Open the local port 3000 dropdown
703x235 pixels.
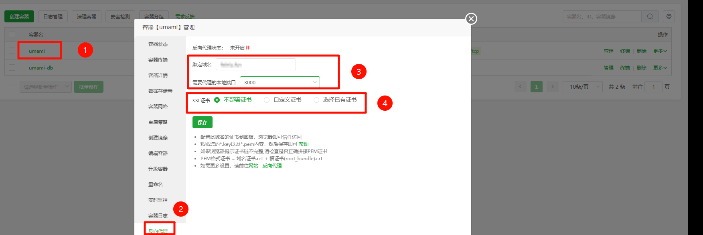(x=280, y=82)
